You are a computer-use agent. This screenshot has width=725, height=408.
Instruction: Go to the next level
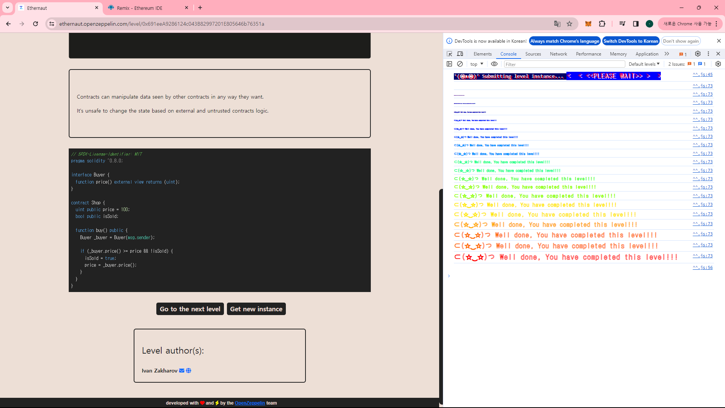[x=190, y=309]
